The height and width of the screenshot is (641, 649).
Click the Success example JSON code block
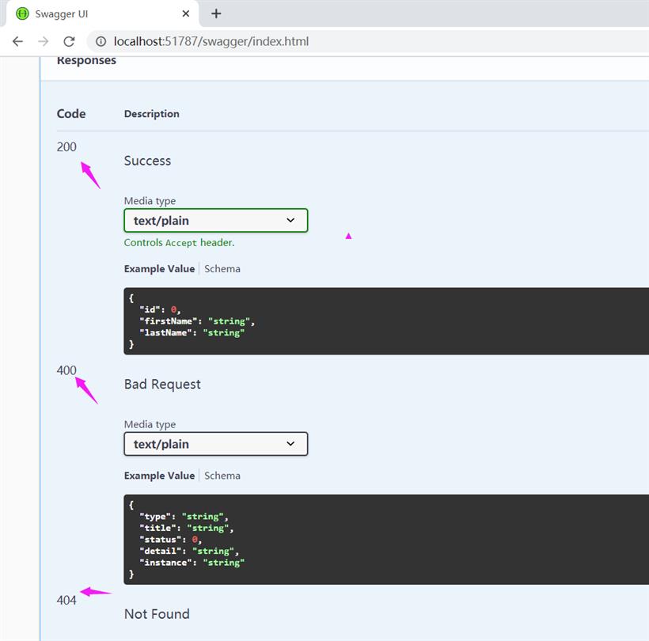386,321
